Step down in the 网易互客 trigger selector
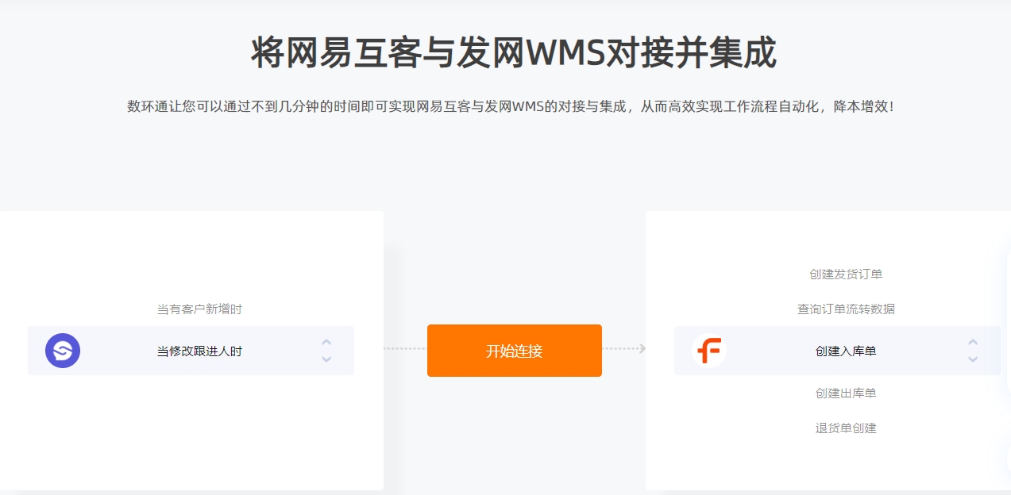The height and width of the screenshot is (495, 1011). (326, 359)
